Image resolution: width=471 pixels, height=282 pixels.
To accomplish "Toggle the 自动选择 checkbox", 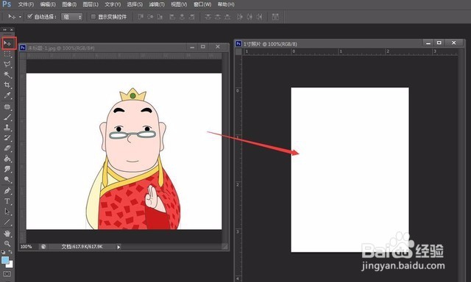I will [x=29, y=16].
